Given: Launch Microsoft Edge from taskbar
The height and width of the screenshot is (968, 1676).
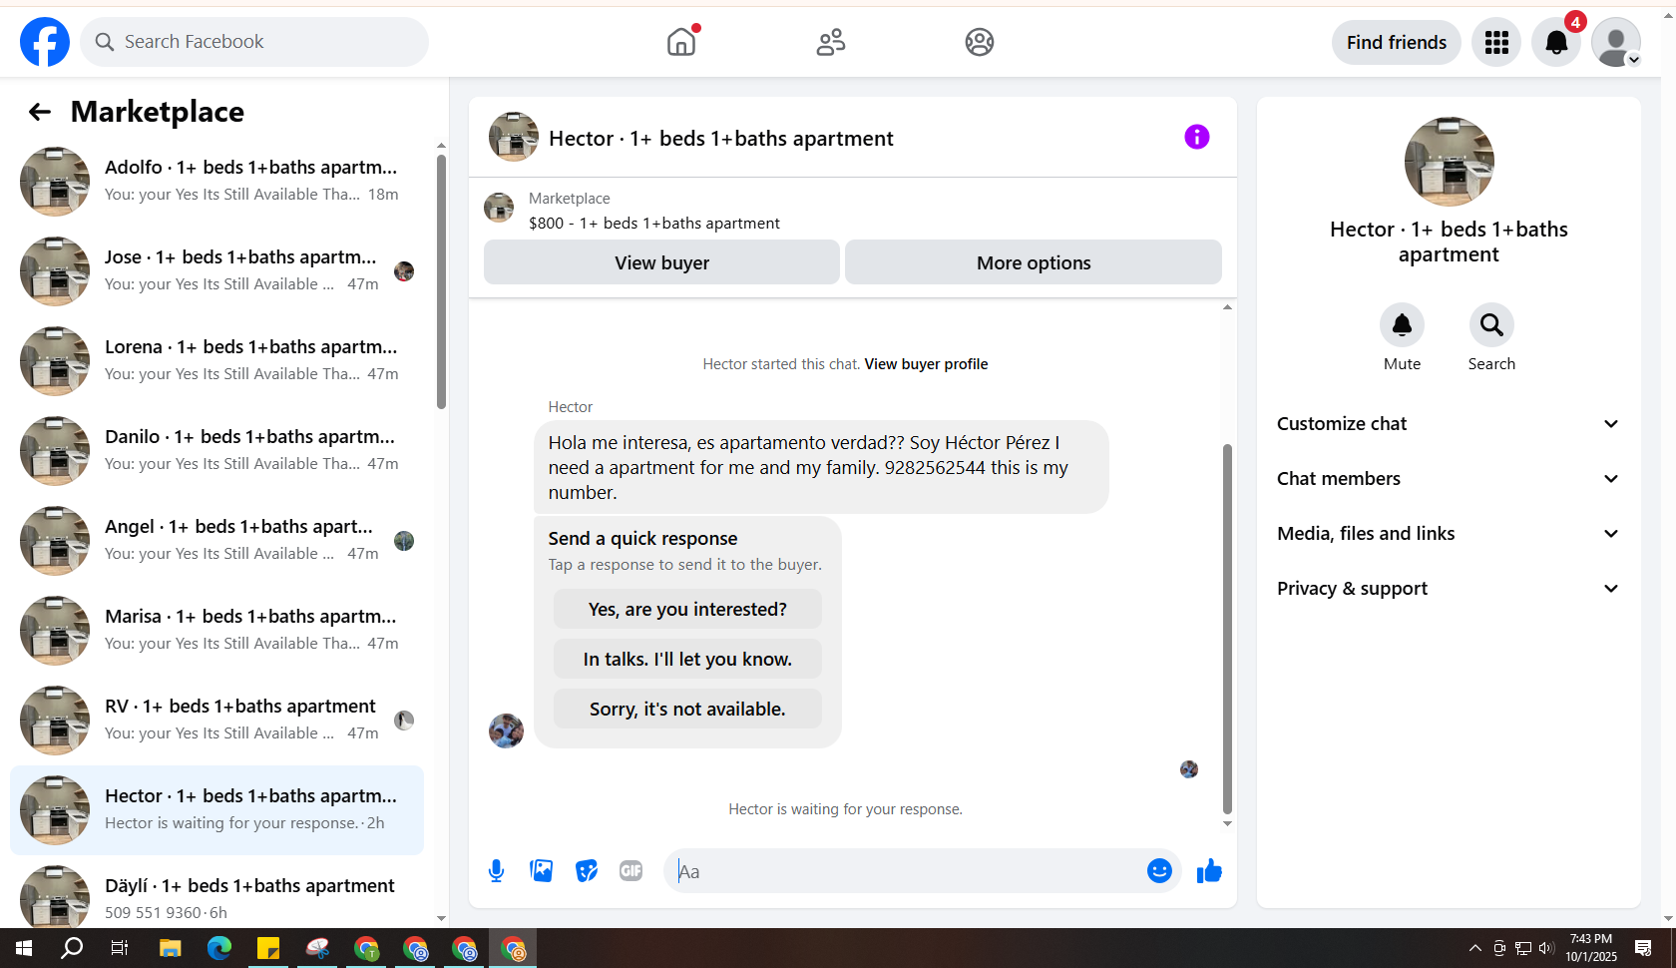Looking at the screenshot, I should click(x=219, y=948).
